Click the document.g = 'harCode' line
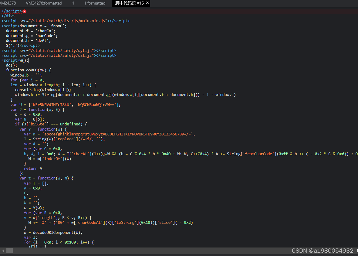This screenshot has width=358, height=256. (32, 36)
